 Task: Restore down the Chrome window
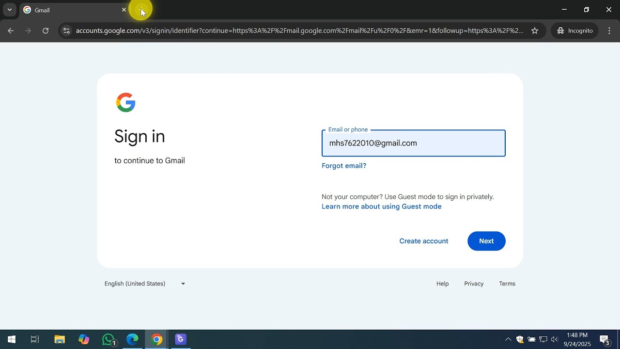click(x=587, y=10)
